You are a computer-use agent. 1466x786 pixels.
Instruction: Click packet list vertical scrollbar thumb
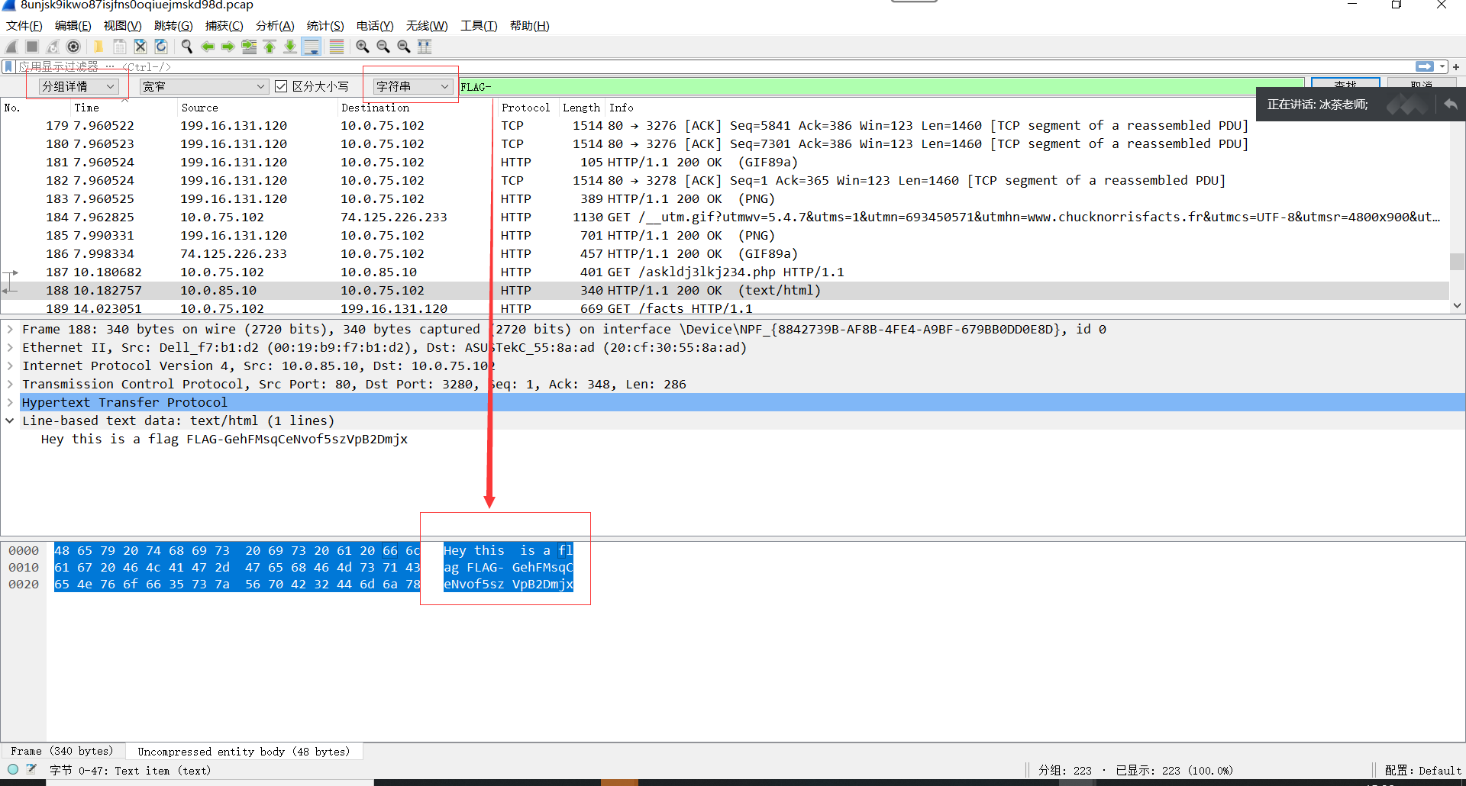tap(1458, 262)
